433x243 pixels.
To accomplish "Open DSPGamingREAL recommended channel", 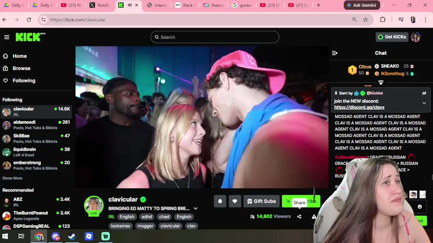I will point(36,226).
